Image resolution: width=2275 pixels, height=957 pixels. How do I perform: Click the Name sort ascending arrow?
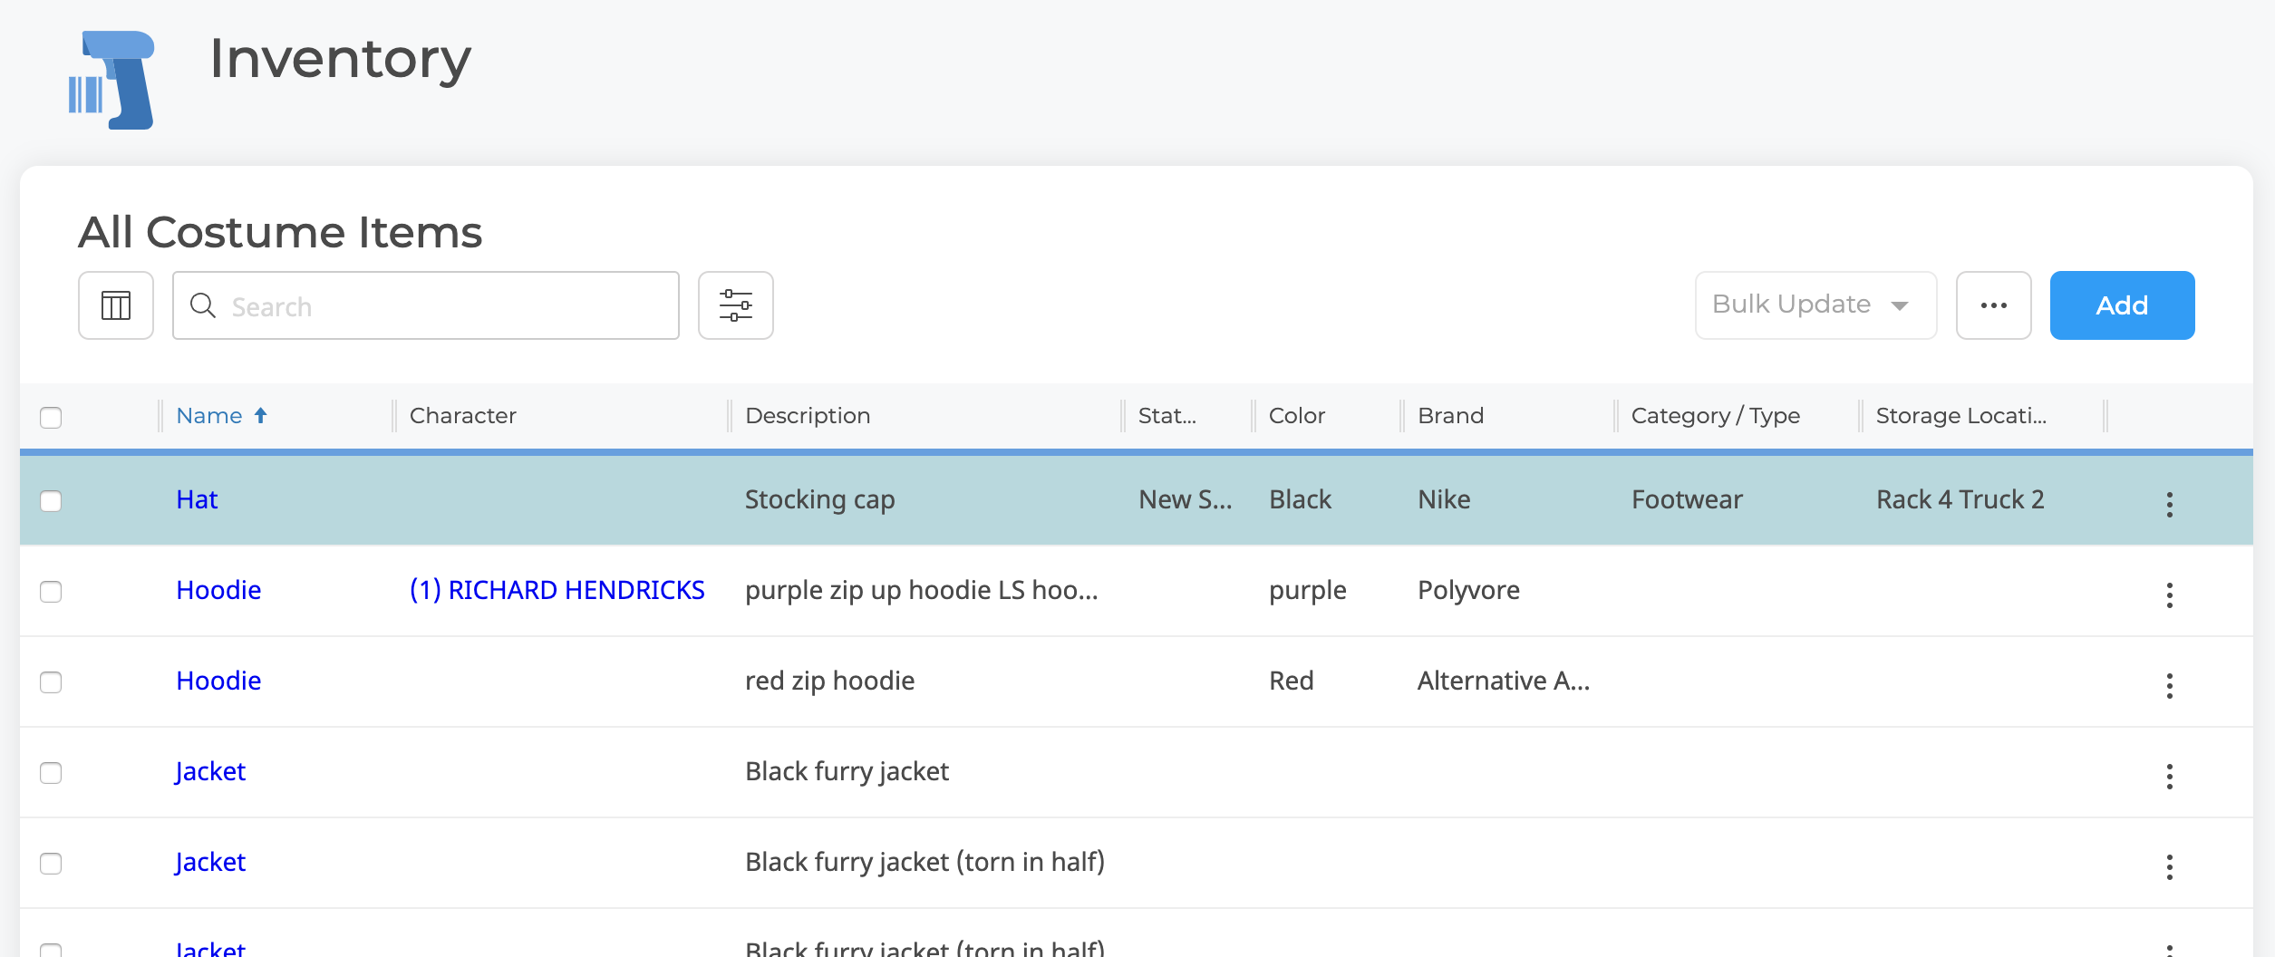click(x=261, y=415)
